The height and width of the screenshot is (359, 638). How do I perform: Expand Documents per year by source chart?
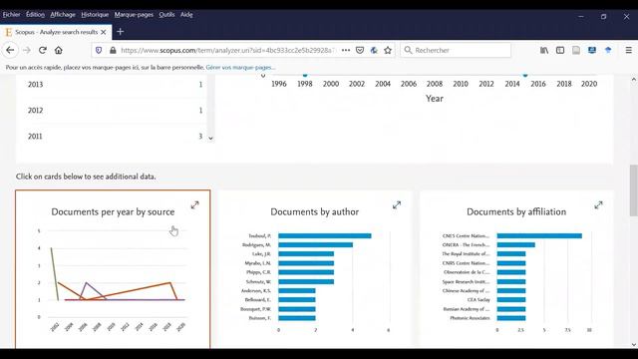195,205
